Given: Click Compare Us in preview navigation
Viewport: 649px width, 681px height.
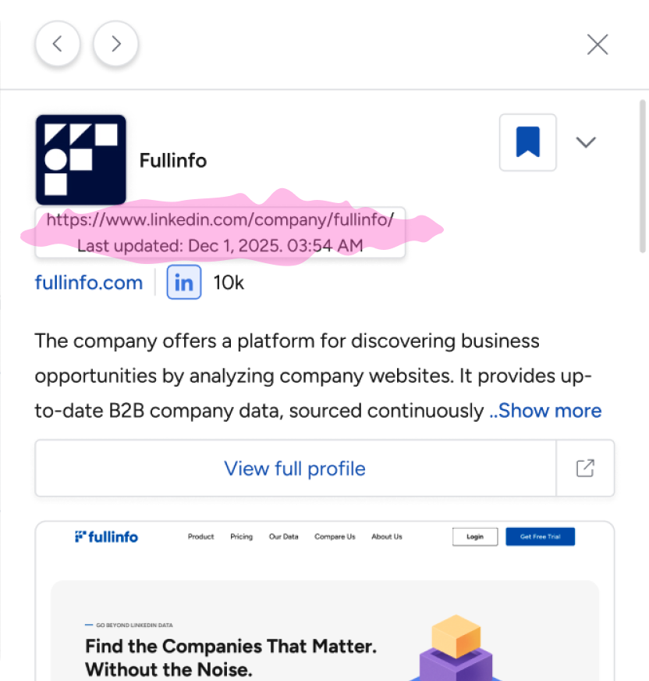Looking at the screenshot, I should click(335, 537).
